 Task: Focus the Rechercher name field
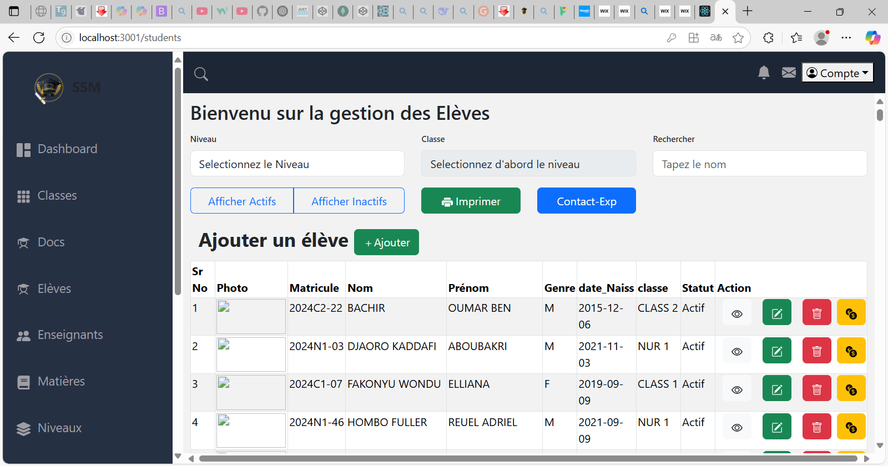pos(760,164)
